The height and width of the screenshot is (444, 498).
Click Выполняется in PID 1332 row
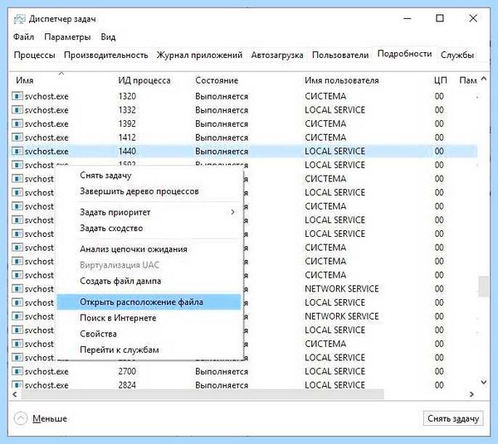click(222, 110)
